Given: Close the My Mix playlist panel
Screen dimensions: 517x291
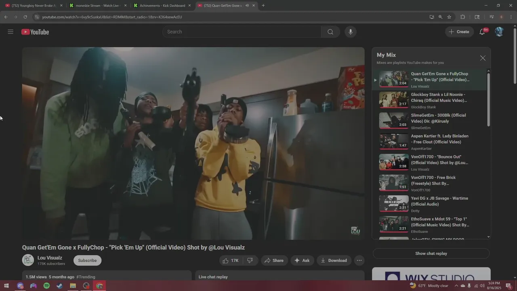Looking at the screenshot, I should click(483, 58).
